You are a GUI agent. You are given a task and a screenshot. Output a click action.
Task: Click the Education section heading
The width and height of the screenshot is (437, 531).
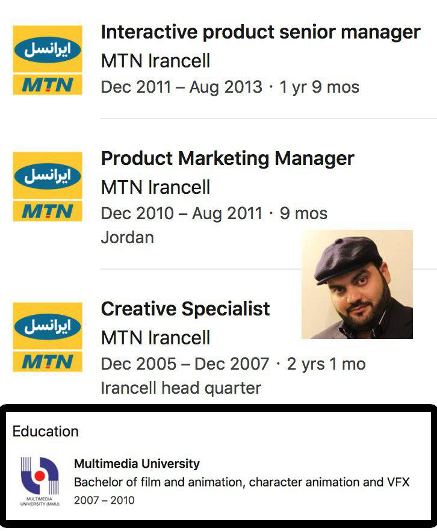coord(45,432)
